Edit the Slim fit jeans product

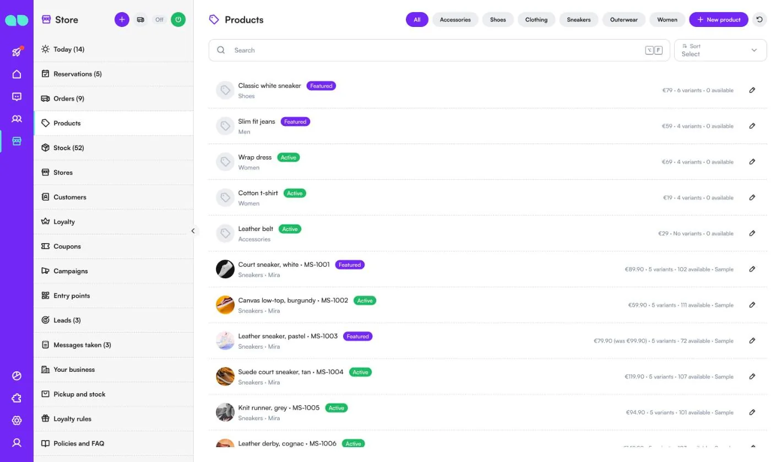(x=752, y=126)
